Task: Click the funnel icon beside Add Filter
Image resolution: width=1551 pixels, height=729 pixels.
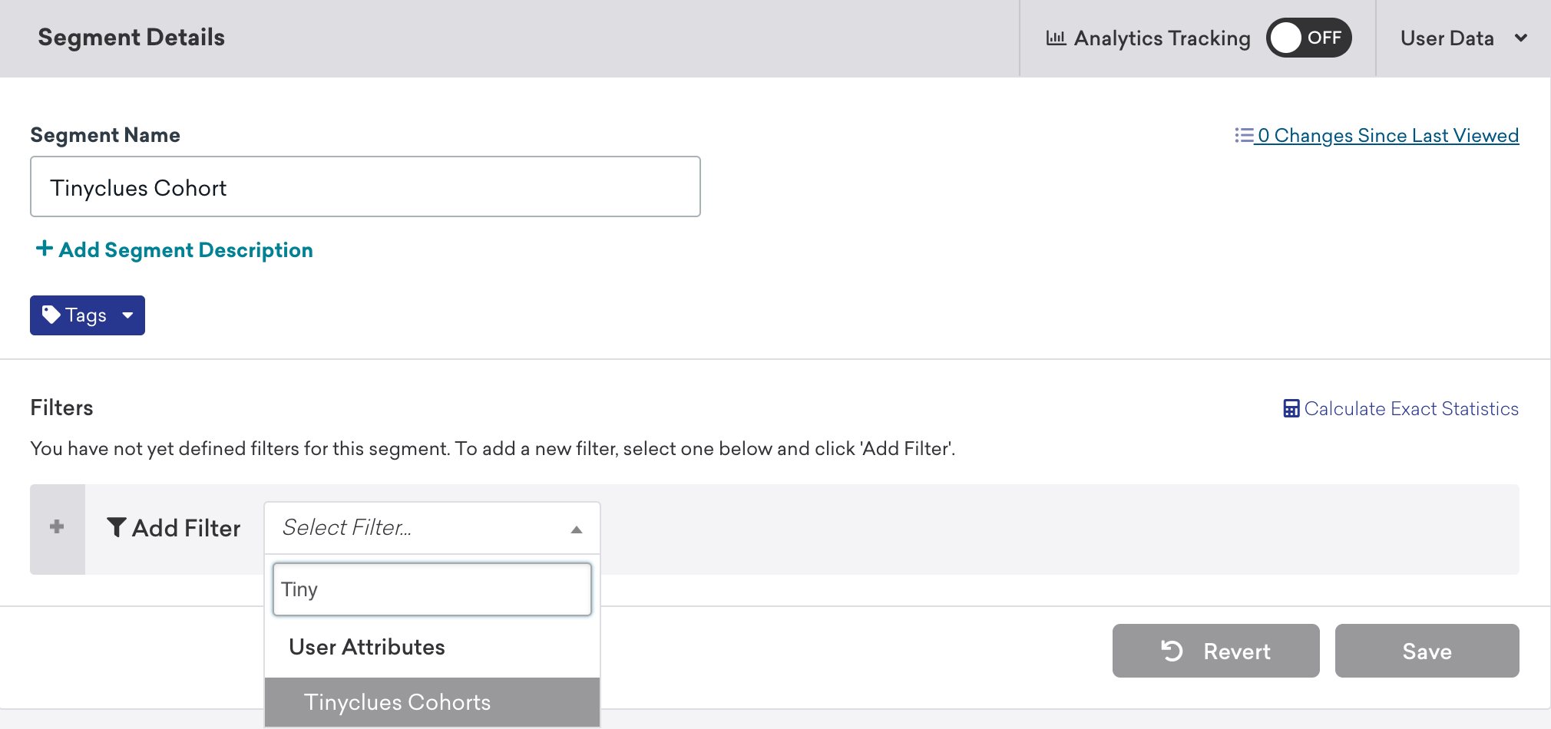Action: [116, 527]
